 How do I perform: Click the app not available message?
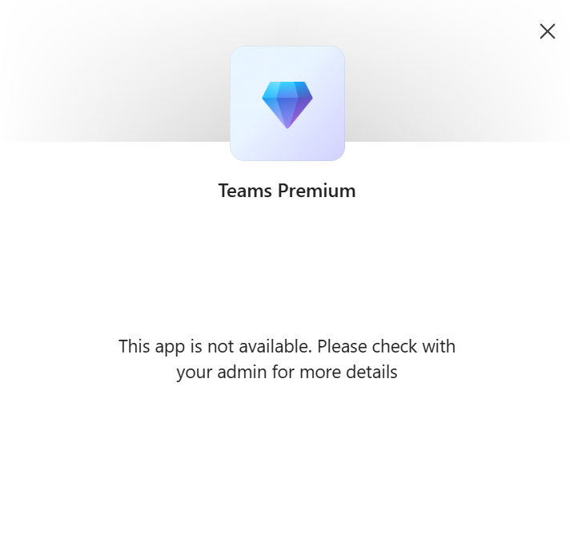(287, 359)
